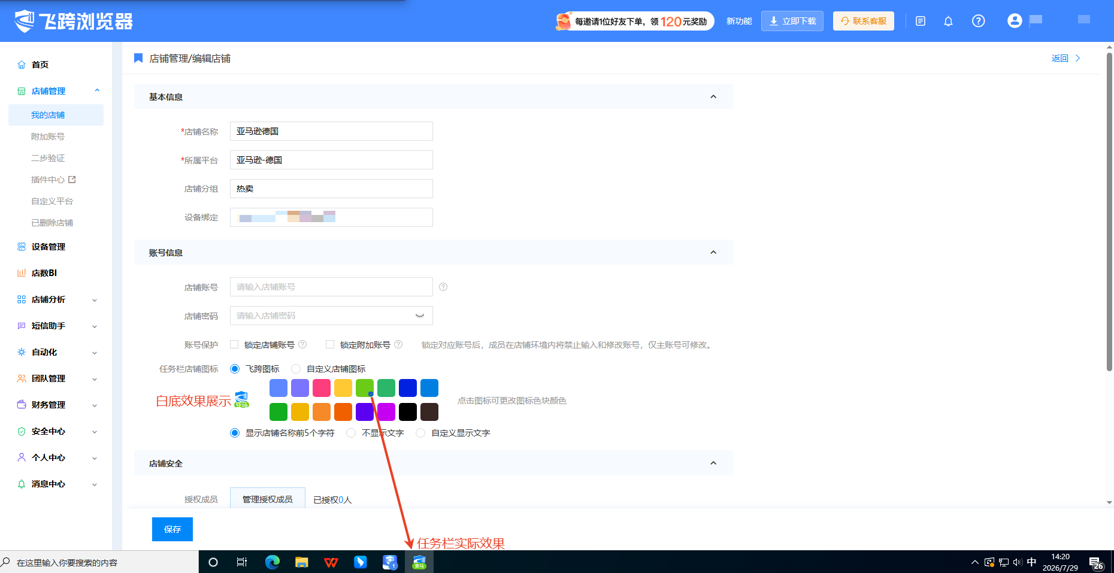Open 新功能 link in header
1114x573 pixels.
739,21
